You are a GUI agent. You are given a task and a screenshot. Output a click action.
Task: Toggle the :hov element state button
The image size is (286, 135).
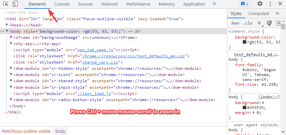(x=235, y=23)
